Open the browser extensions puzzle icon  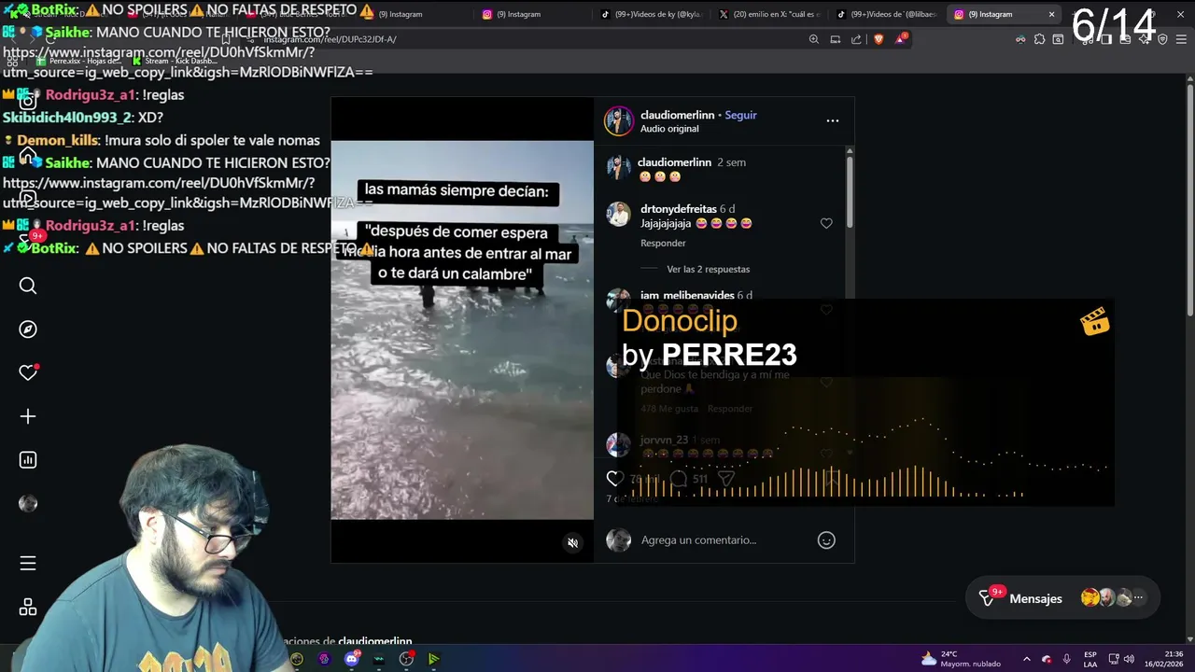pos(1039,39)
